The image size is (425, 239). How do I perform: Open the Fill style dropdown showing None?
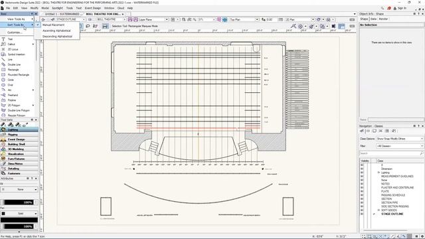(19, 189)
